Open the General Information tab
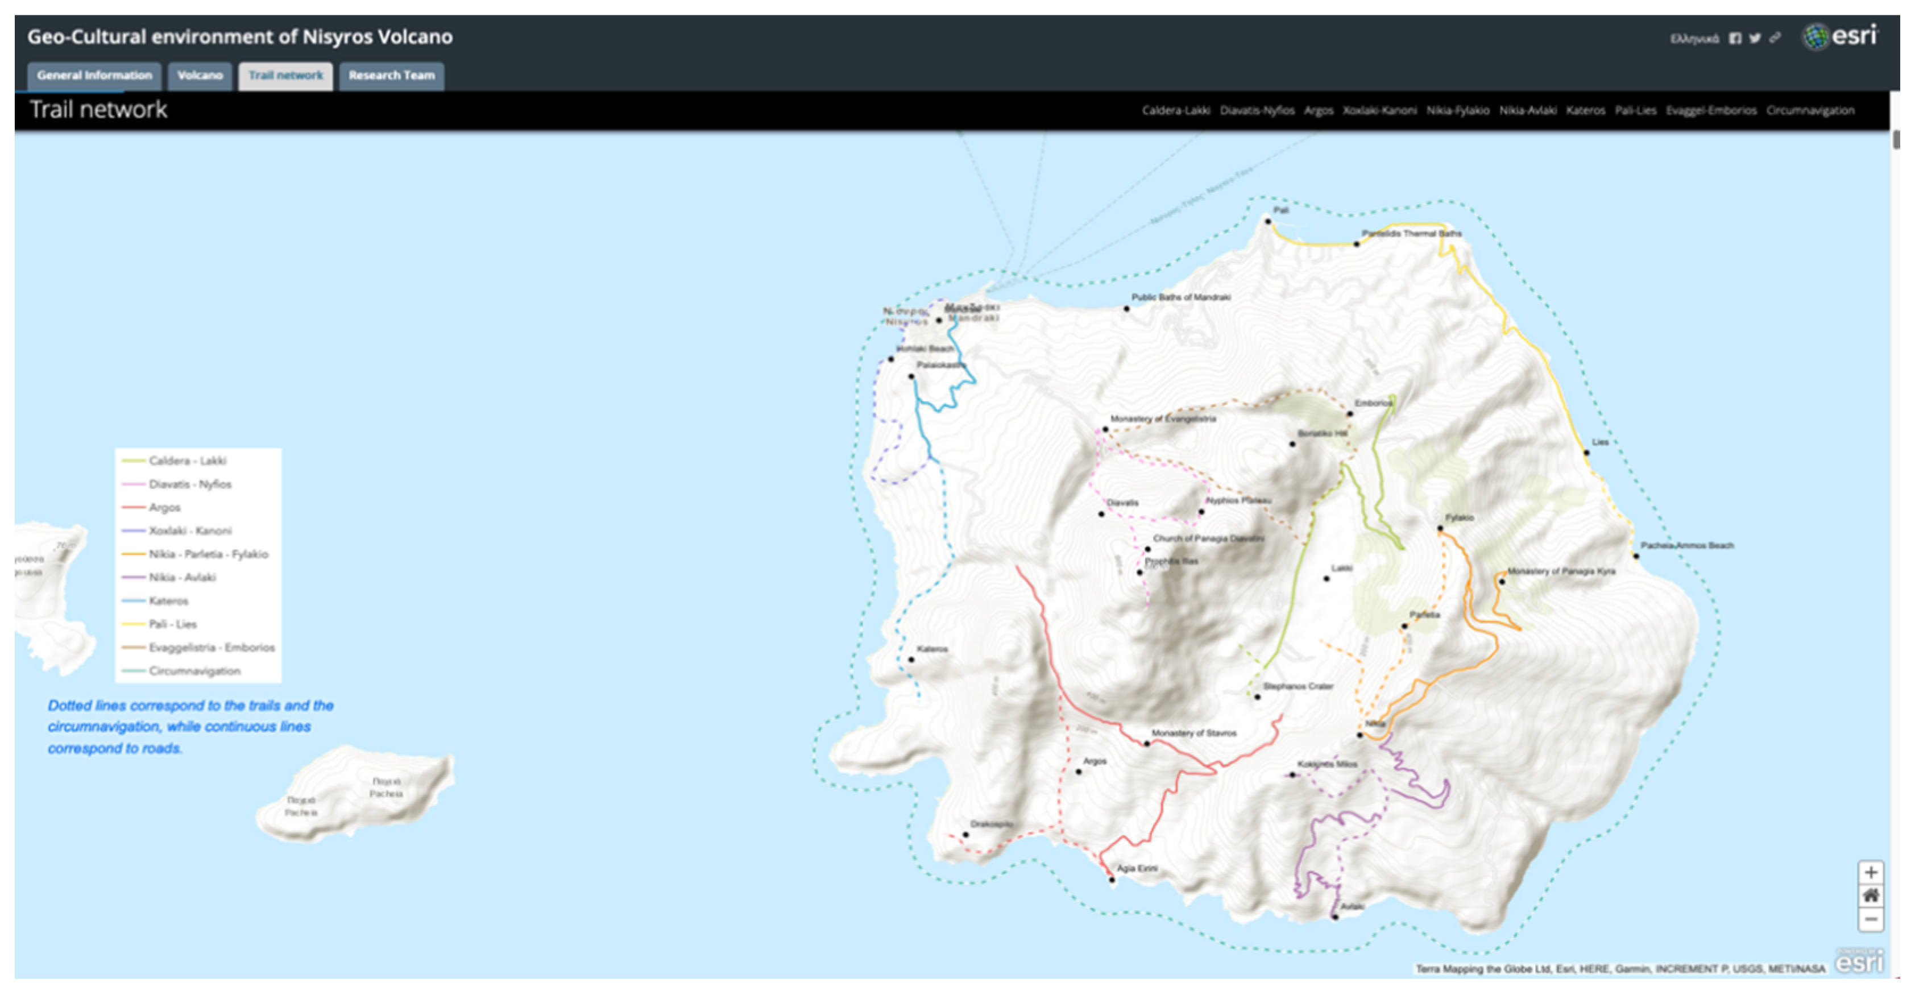 pos(94,75)
